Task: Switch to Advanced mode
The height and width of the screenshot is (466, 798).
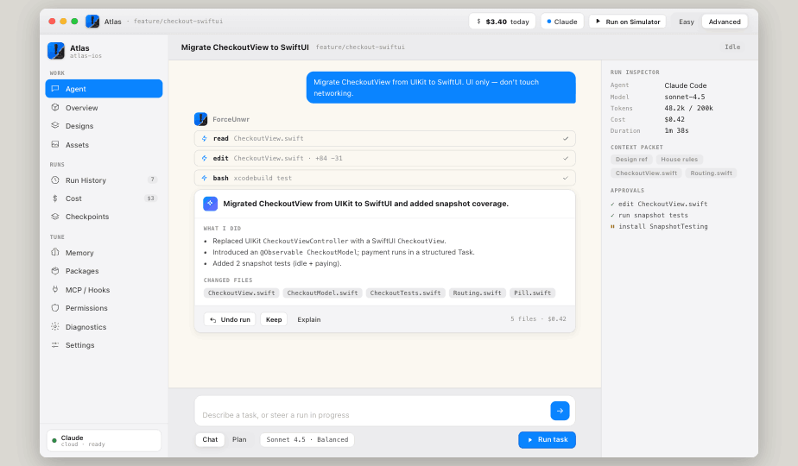Action: pos(725,22)
